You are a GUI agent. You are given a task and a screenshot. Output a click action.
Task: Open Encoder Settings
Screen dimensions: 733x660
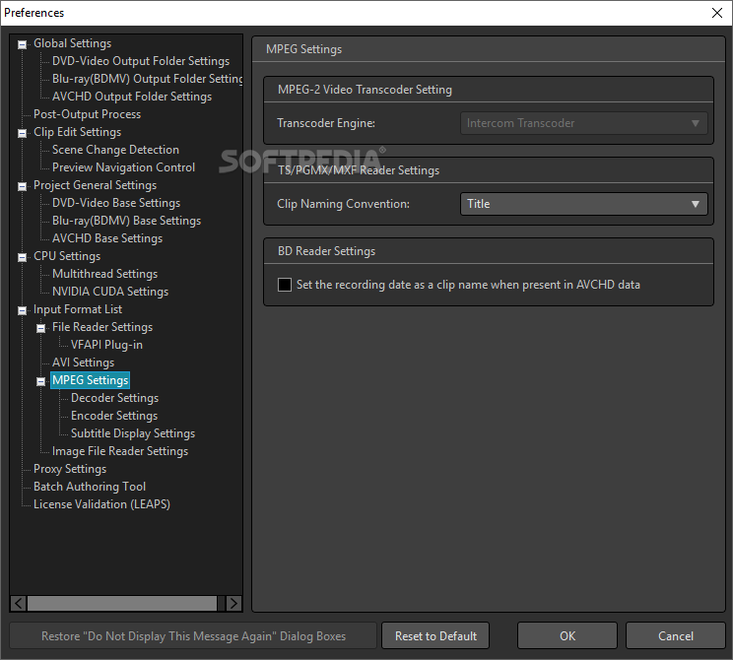coord(114,417)
